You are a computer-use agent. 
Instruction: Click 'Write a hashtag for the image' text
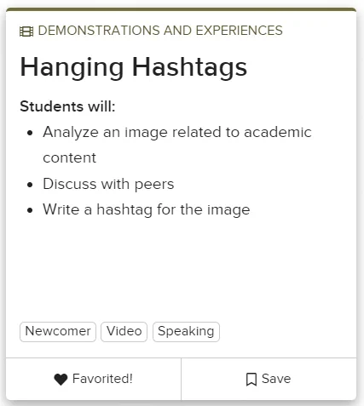[147, 210]
